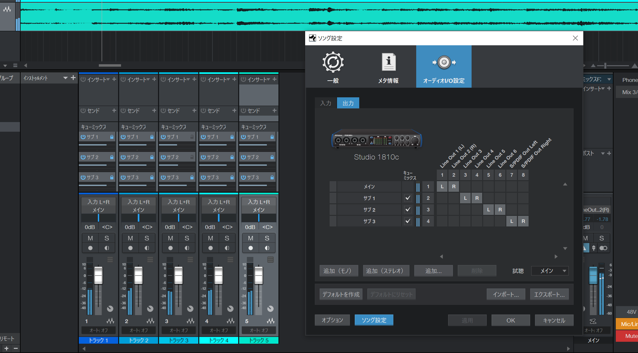Click main output volume fader
The width and height of the screenshot is (638, 353).
(x=593, y=275)
